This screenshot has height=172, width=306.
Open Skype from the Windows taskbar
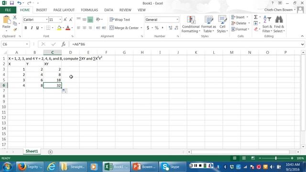[172, 167]
